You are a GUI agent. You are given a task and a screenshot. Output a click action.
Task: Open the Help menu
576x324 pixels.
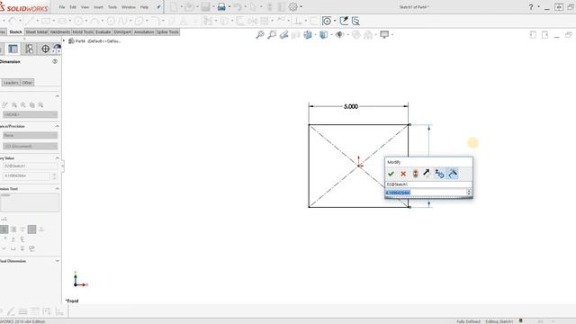[144, 7]
